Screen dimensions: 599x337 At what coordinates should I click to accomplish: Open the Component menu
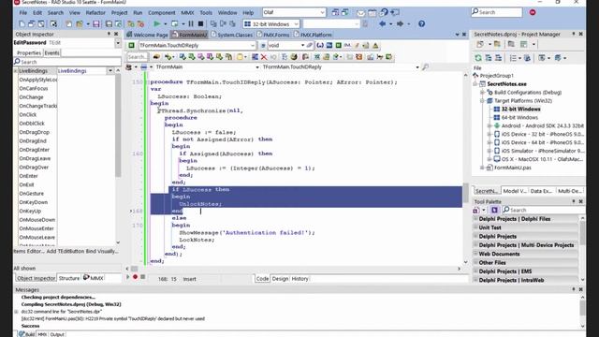click(x=162, y=12)
